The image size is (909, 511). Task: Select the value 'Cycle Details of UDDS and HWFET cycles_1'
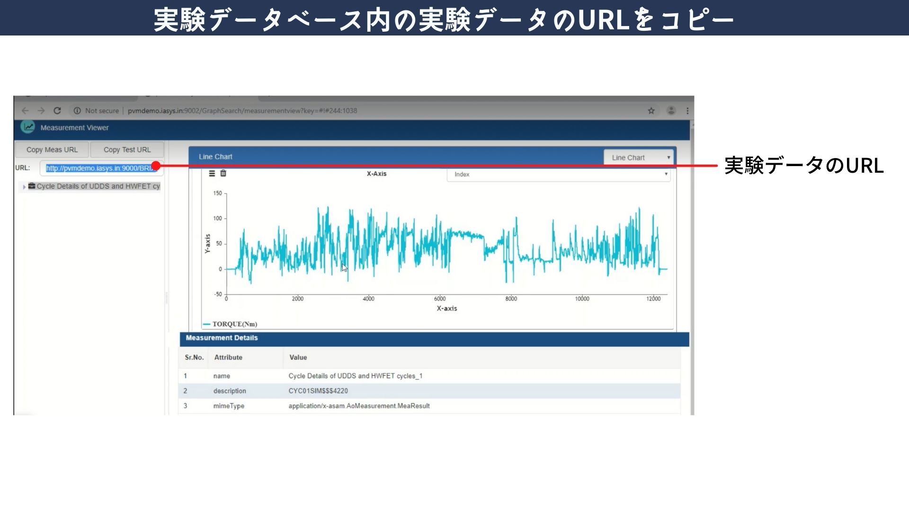click(x=356, y=376)
